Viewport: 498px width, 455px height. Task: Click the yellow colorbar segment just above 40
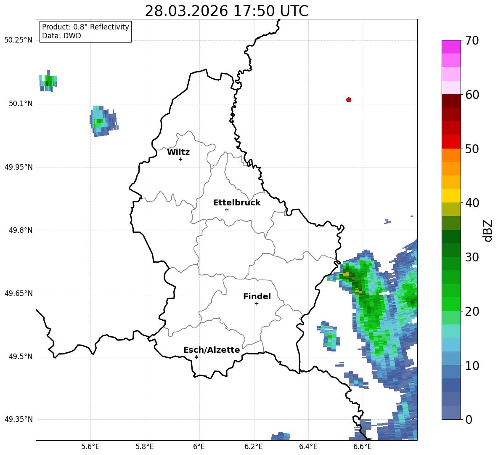(x=451, y=196)
